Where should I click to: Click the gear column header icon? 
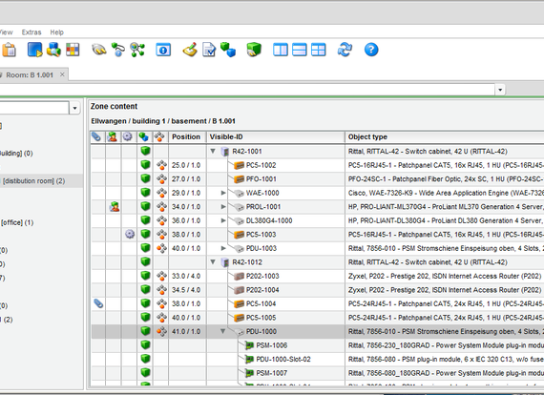point(128,137)
